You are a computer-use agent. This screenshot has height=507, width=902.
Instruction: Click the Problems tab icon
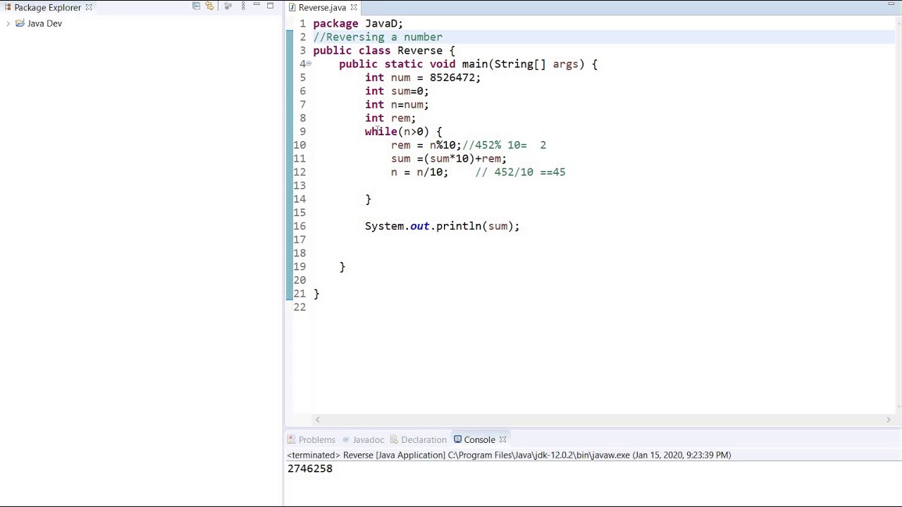point(291,439)
